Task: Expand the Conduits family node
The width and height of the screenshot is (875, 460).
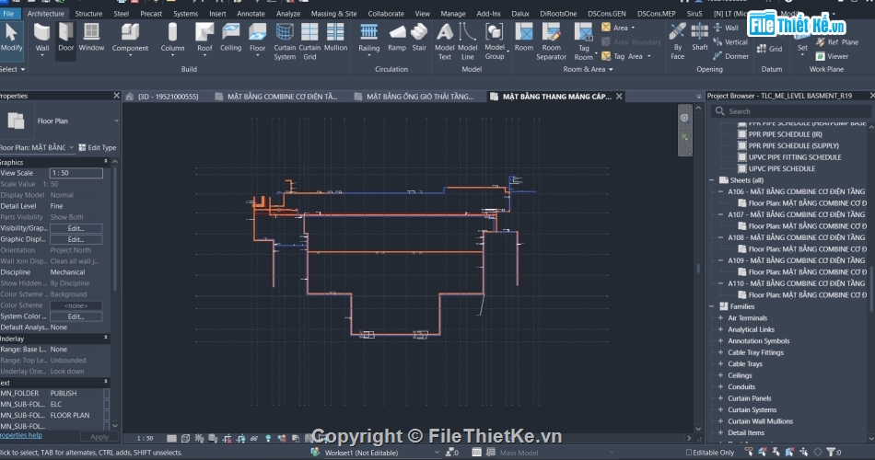Action: (720, 386)
